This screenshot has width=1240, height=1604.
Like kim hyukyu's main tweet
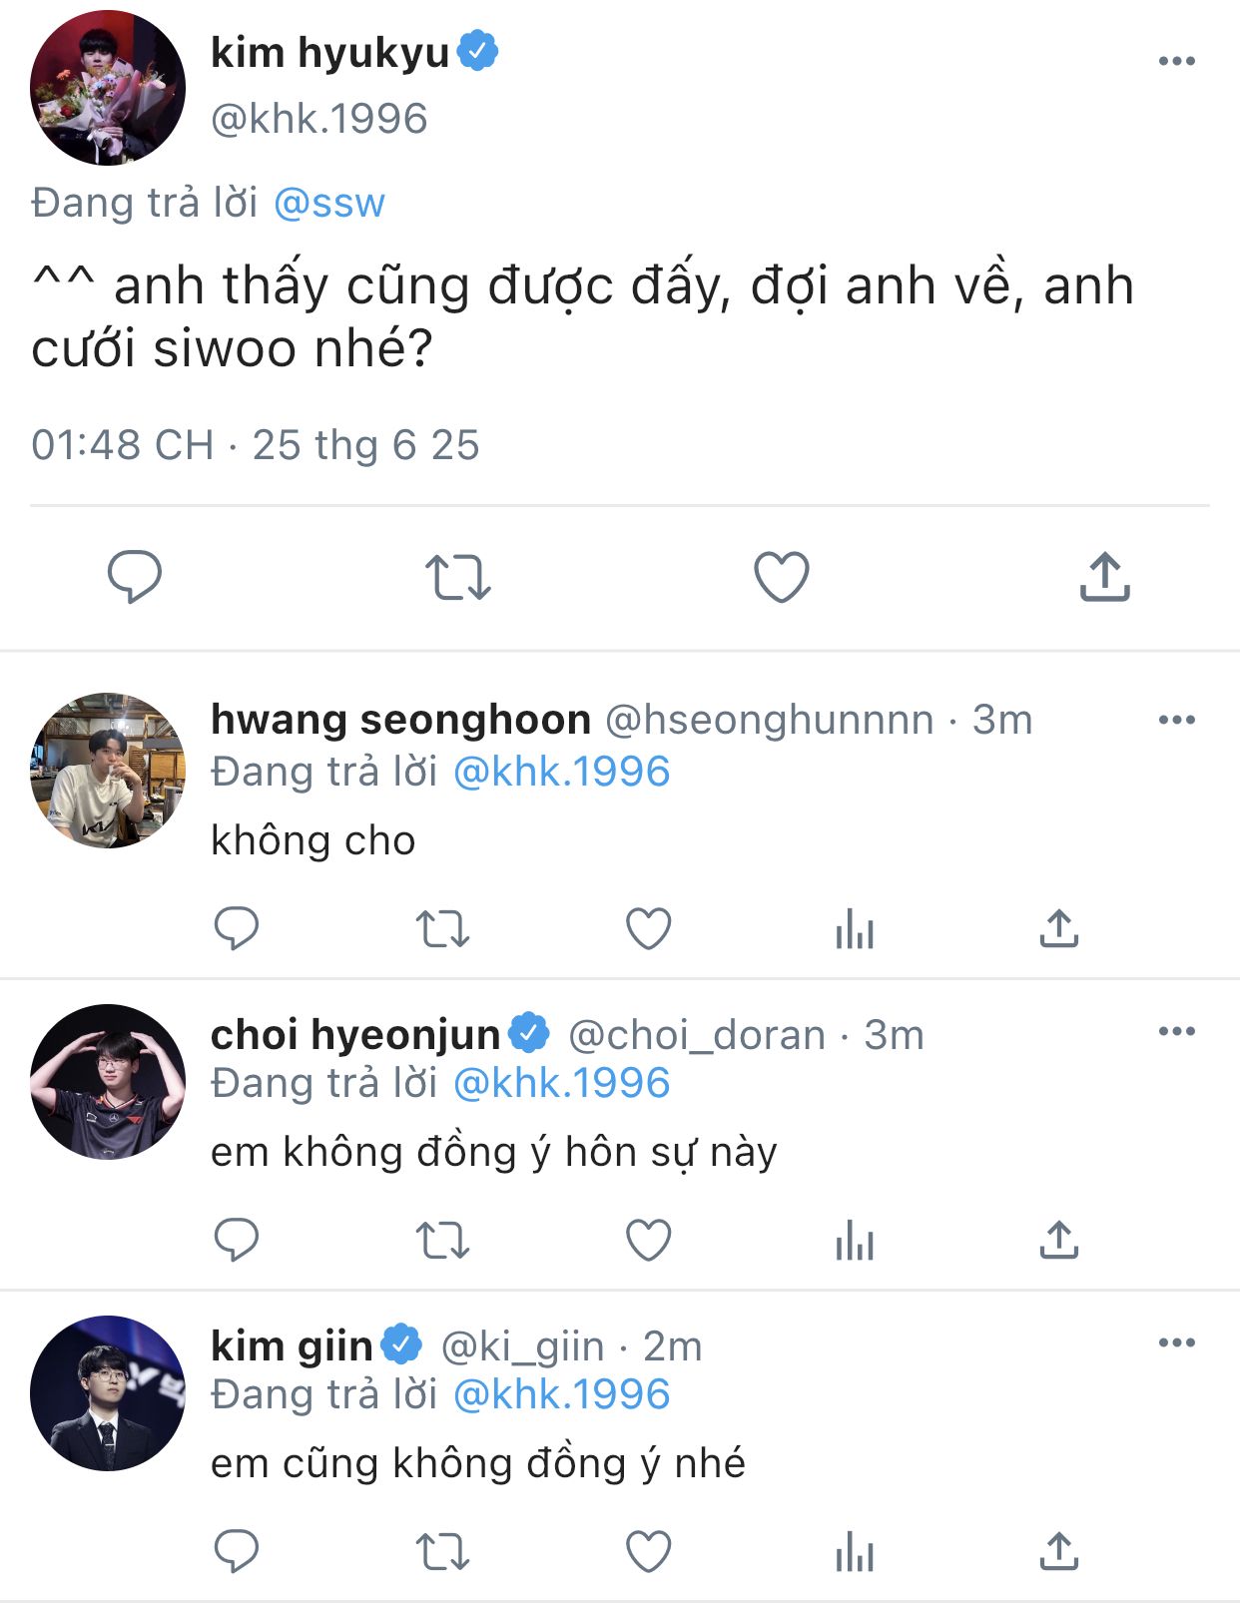781,576
